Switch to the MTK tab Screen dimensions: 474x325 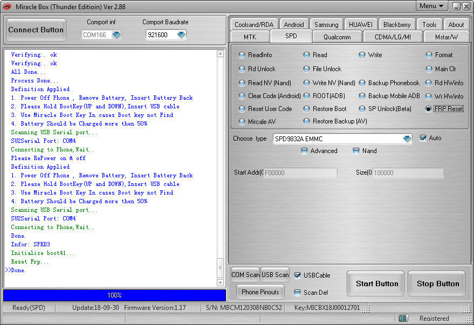(x=250, y=37)
